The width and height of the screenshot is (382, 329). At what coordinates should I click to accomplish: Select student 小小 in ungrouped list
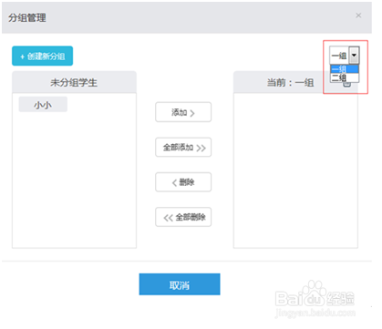(x=43, y=105)
